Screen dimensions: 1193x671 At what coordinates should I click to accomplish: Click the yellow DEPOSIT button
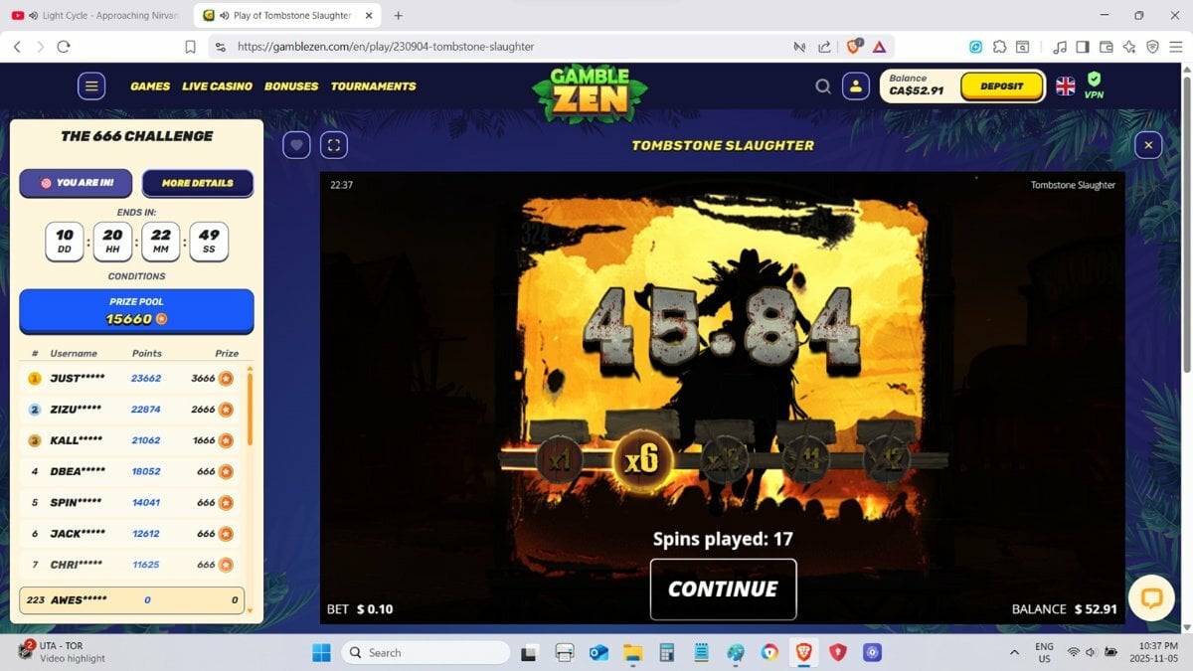tap(1001, 86)
